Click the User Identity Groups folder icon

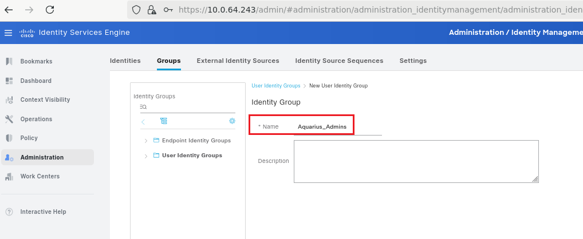[156, 155]
